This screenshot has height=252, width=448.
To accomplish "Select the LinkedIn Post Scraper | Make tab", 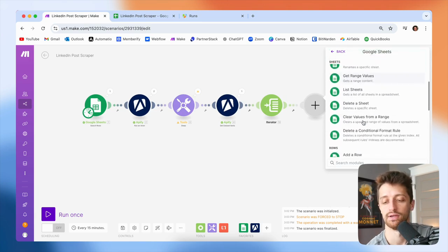I will coord(75,16).
